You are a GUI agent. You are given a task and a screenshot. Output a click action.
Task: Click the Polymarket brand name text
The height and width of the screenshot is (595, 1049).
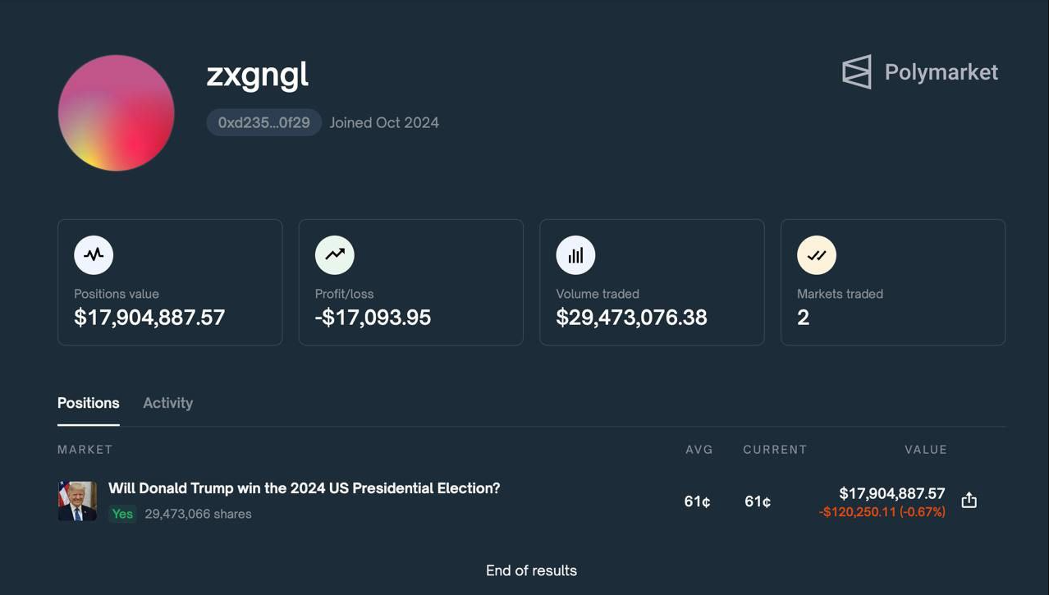pyautogui.click(x=941, y=72)
